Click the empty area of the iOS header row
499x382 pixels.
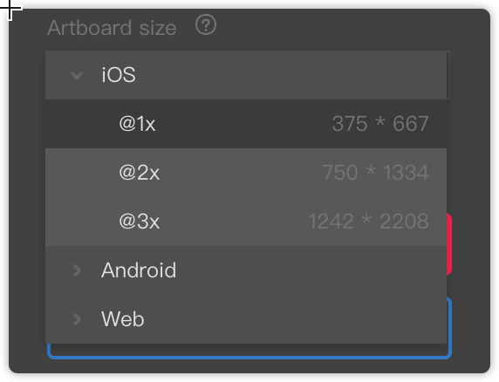pos(286,75)
